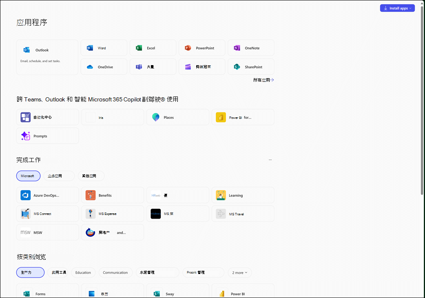
Task: Open the Prompts sparkle icon
Action: pyautogui.click(x=25, y=136)
